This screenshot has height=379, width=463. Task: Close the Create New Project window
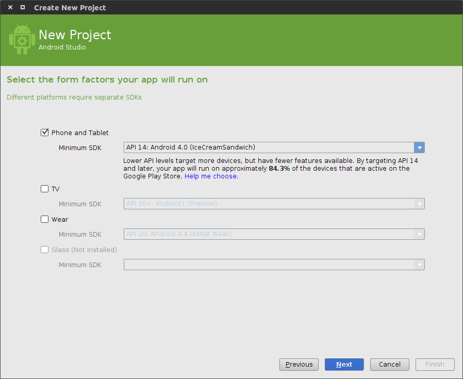[10, 7]
